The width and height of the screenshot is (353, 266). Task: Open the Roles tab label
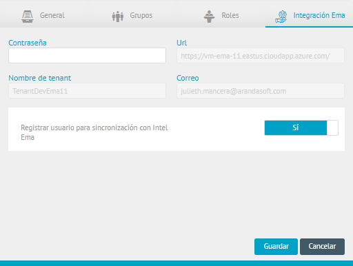coord(230,15)
